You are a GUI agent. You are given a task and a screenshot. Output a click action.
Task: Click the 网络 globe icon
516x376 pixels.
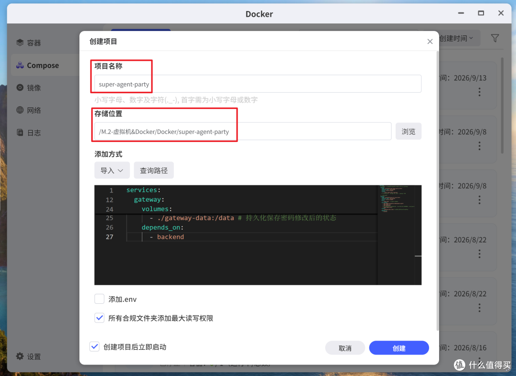pos(20,110)
